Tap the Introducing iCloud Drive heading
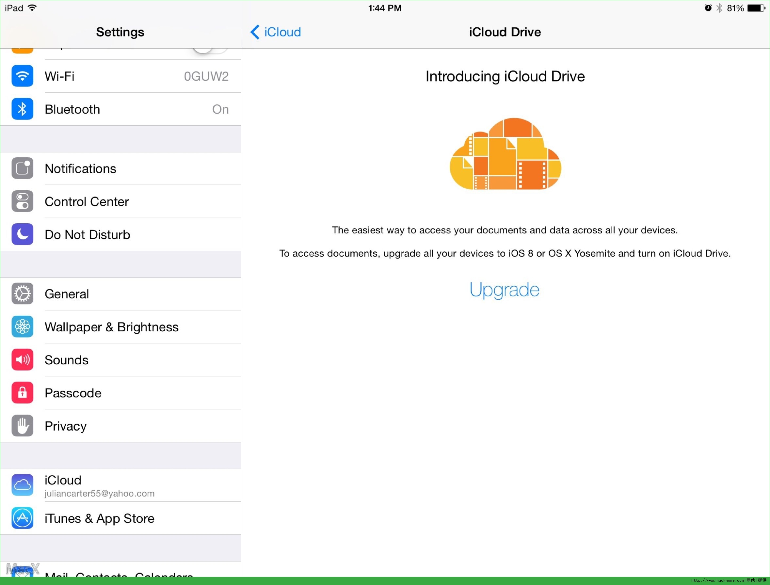770x585 pixels. tap(505, 77)
